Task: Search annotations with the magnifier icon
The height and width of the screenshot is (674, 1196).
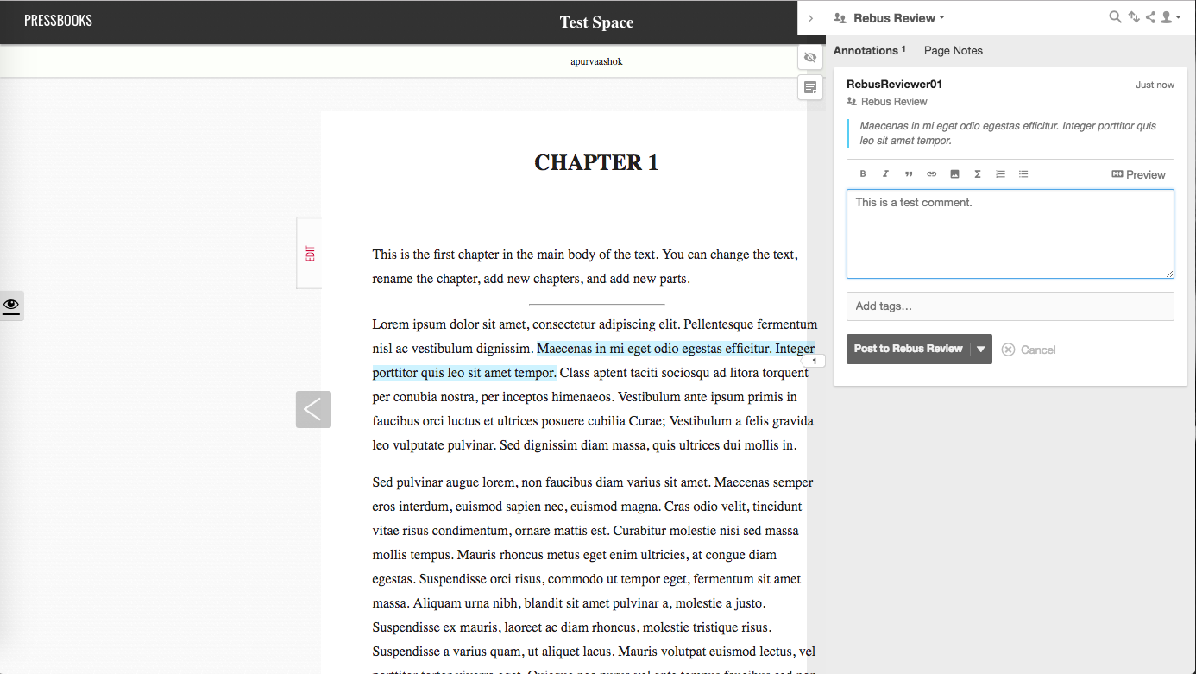Action: click(1115, 17)
